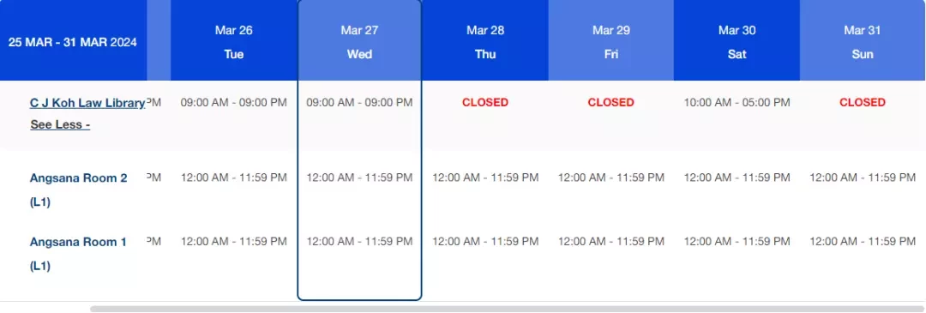This screenshot has width=926, height=313.
Task: Click the Angsana Room 2 (L1) row label
Action: click(79, 190)
